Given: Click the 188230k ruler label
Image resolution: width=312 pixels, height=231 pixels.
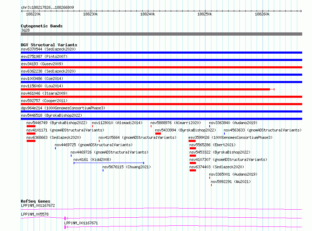Looking at the screenshot, I should pos(90,14).
